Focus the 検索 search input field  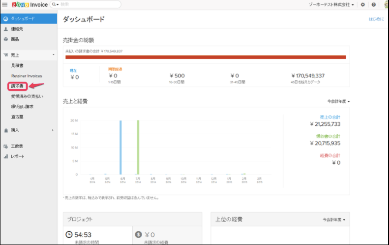tap(90, 4)
